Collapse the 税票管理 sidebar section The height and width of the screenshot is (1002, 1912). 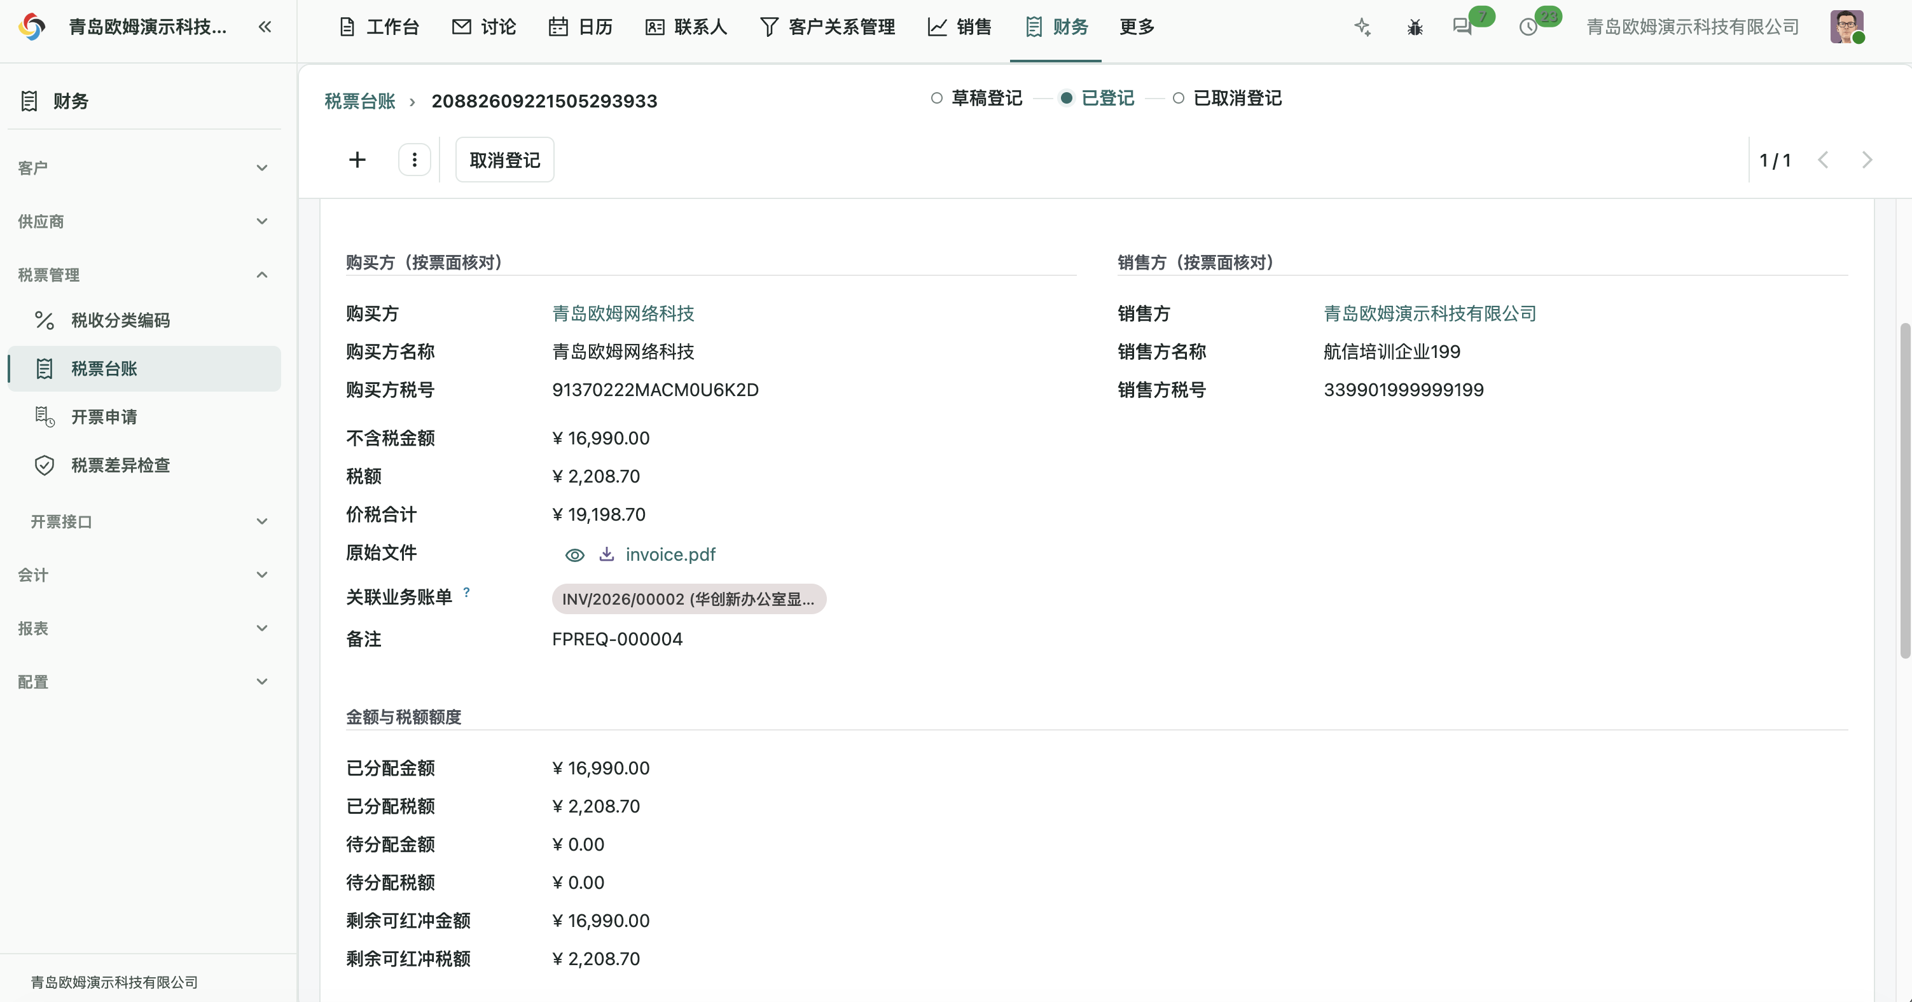point(144,275)
